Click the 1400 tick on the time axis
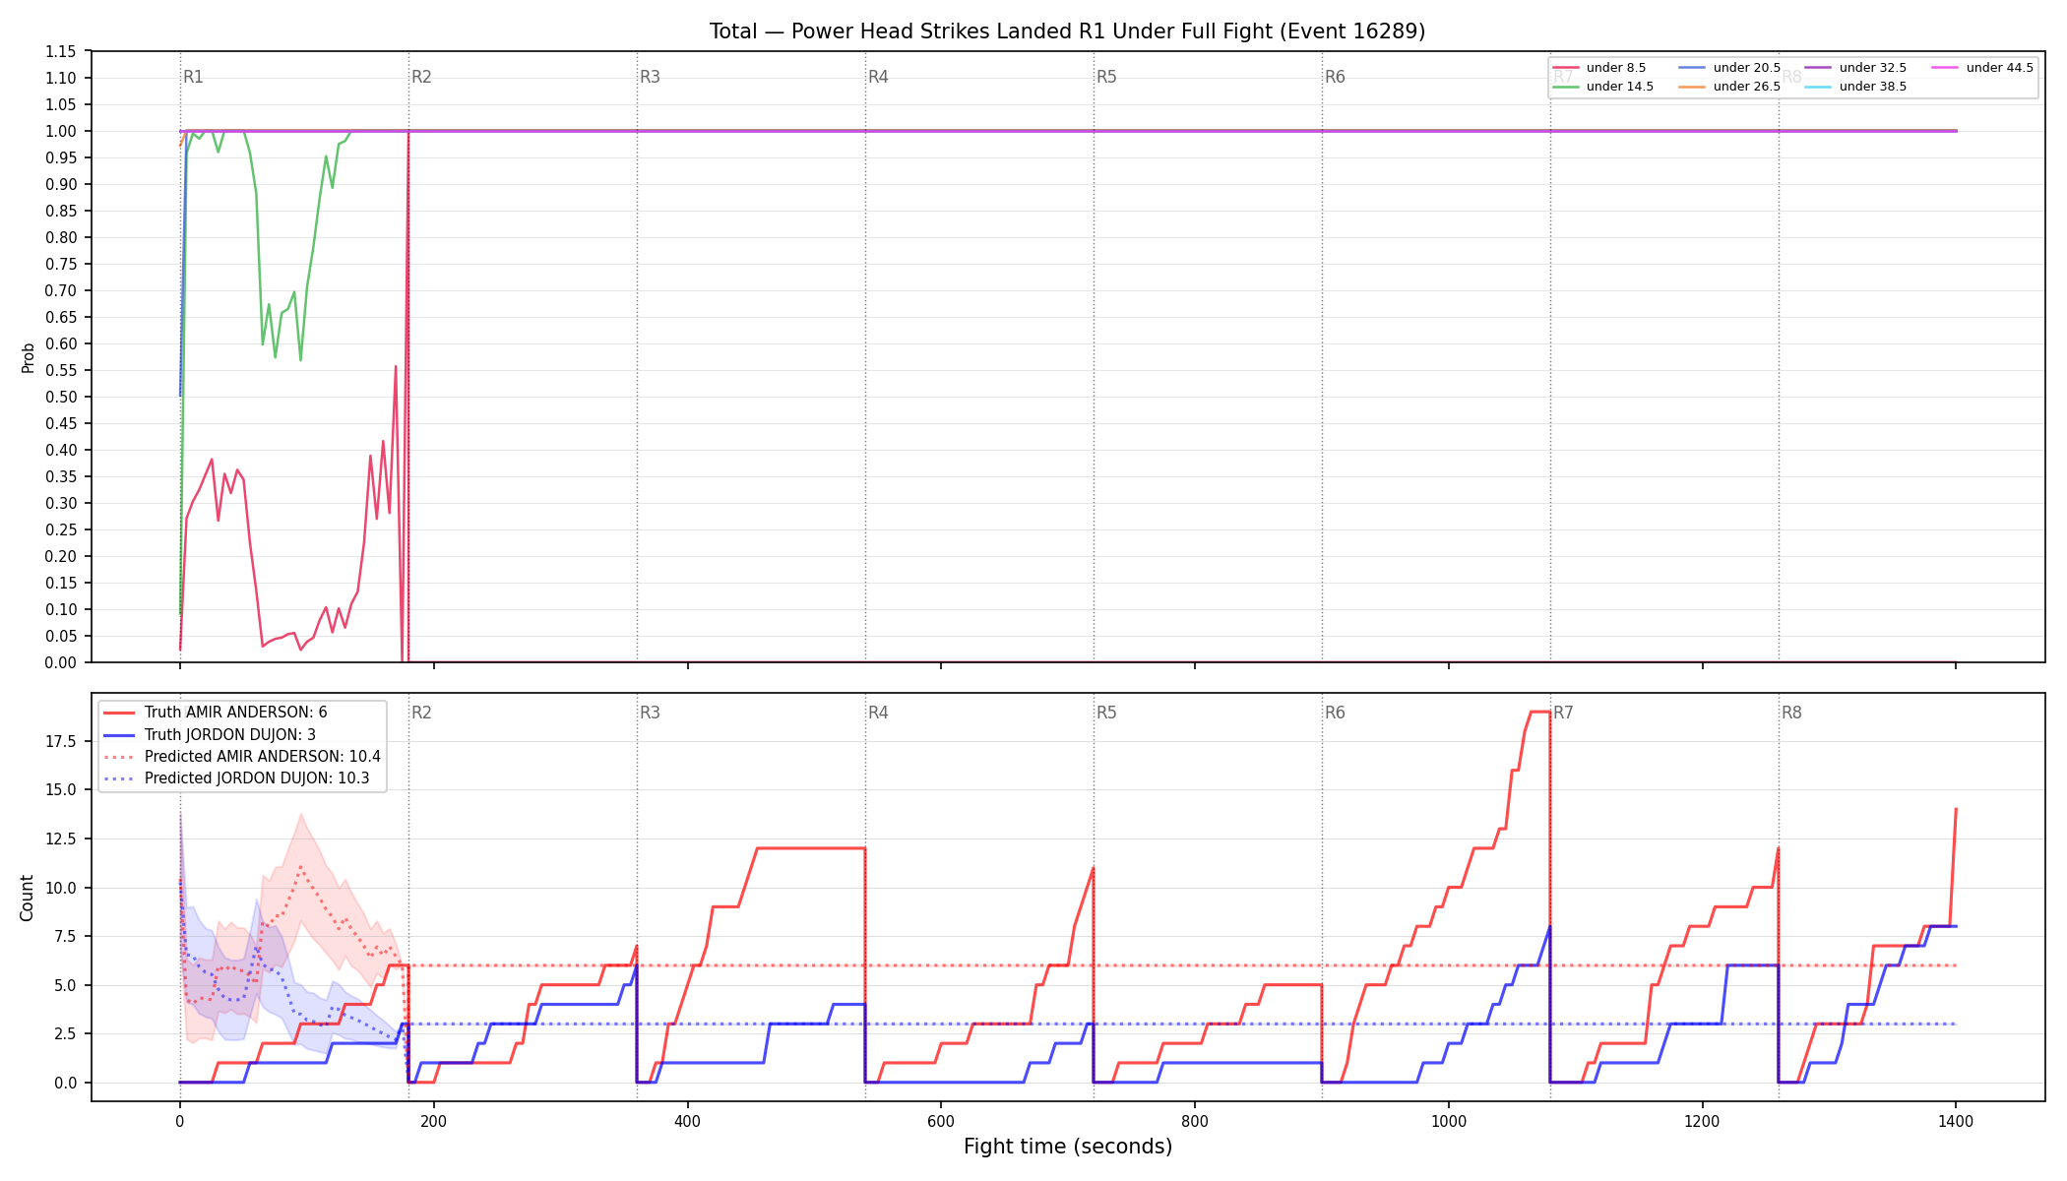This screenshot has height=1181, width=2067. (1956, 1120)
